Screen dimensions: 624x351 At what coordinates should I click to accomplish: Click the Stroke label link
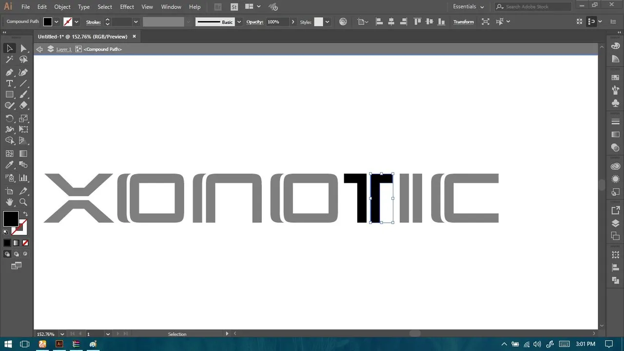pyautogui.click(x=93, y=22)
